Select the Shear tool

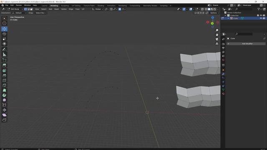[x=5, y=115]
